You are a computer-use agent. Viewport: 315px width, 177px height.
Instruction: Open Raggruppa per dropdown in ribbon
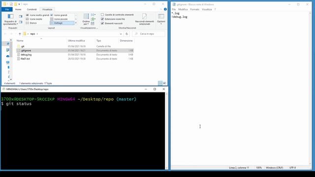[x=93, y=15]
